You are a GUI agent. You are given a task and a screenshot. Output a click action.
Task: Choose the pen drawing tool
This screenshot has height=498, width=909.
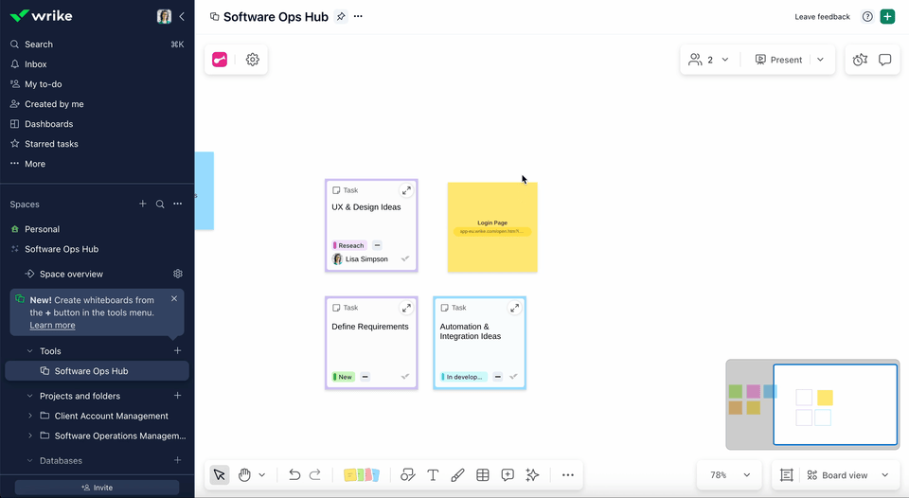pyautogui.click(x=457, y=475)
